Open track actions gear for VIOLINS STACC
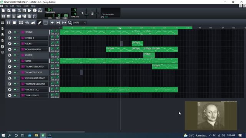This screenshot has width=246, height=138. (x=10, y=89)
